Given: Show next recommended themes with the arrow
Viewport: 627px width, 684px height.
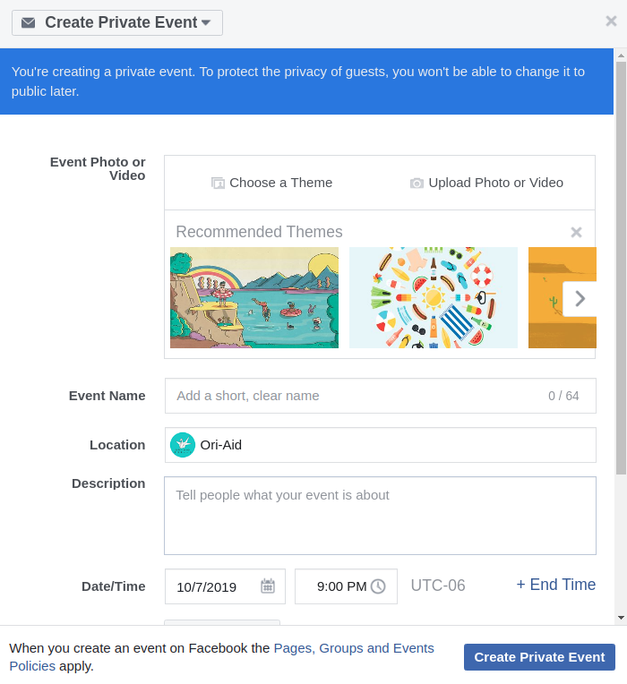Looking at the screenshot, I should tap(580, 298).
